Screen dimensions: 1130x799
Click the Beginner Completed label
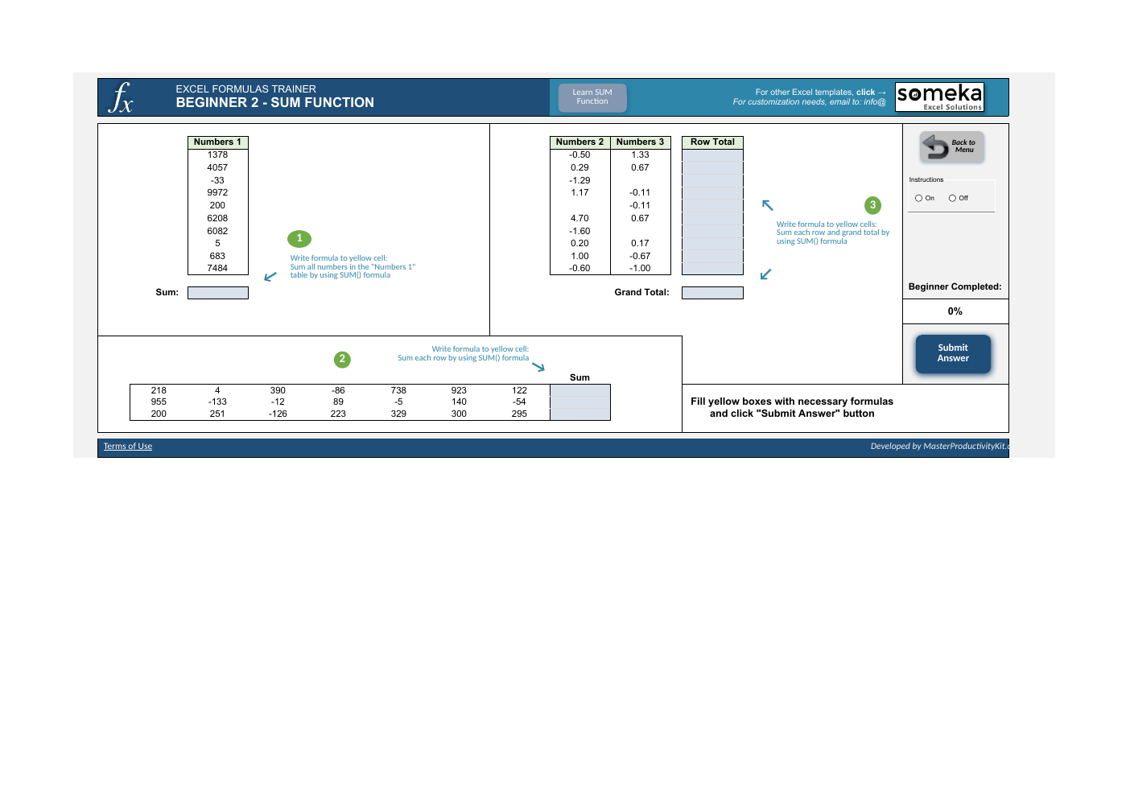(955, 286)
